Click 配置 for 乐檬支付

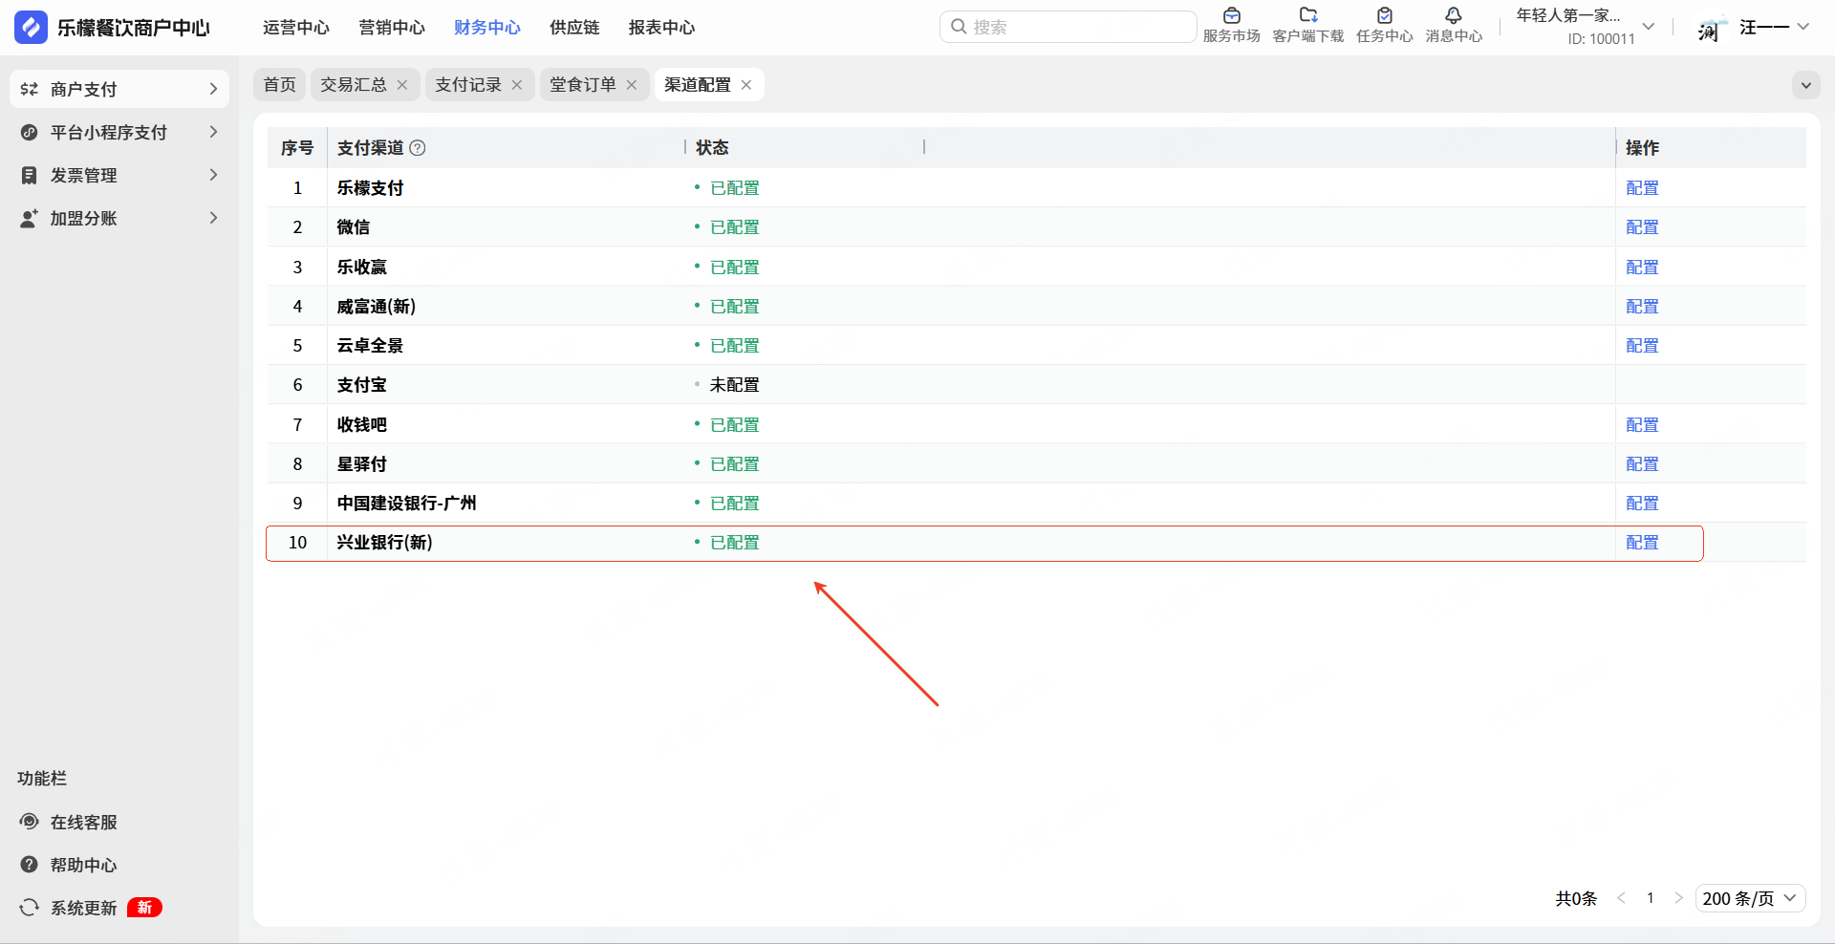pos(1642,188)
